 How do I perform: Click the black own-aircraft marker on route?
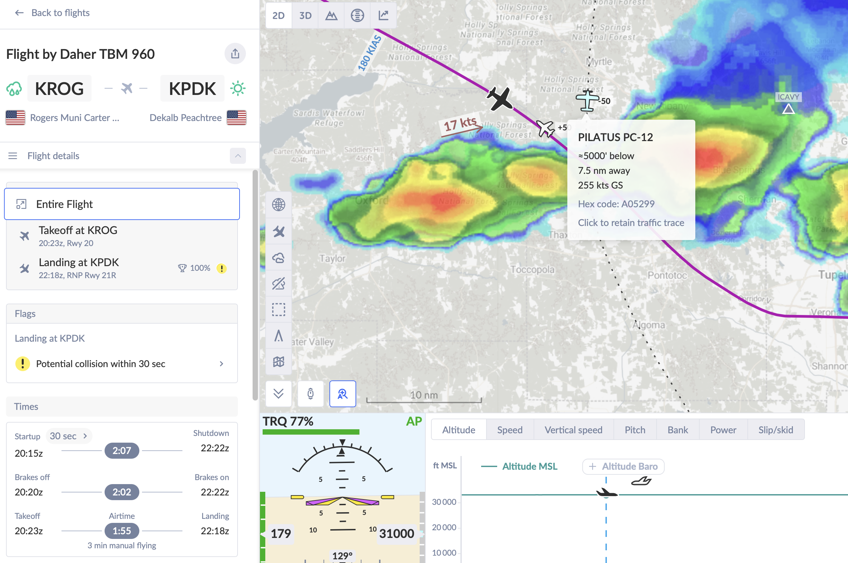coord(500,98)
